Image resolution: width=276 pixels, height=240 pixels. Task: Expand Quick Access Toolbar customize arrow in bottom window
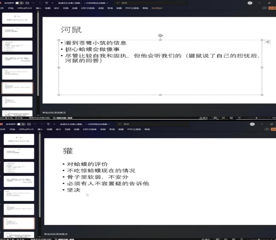click(57, 124)
